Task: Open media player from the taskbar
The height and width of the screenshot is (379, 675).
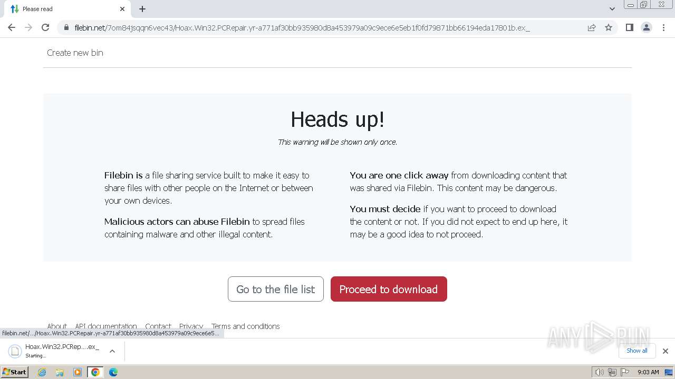Action: [78, 372]
